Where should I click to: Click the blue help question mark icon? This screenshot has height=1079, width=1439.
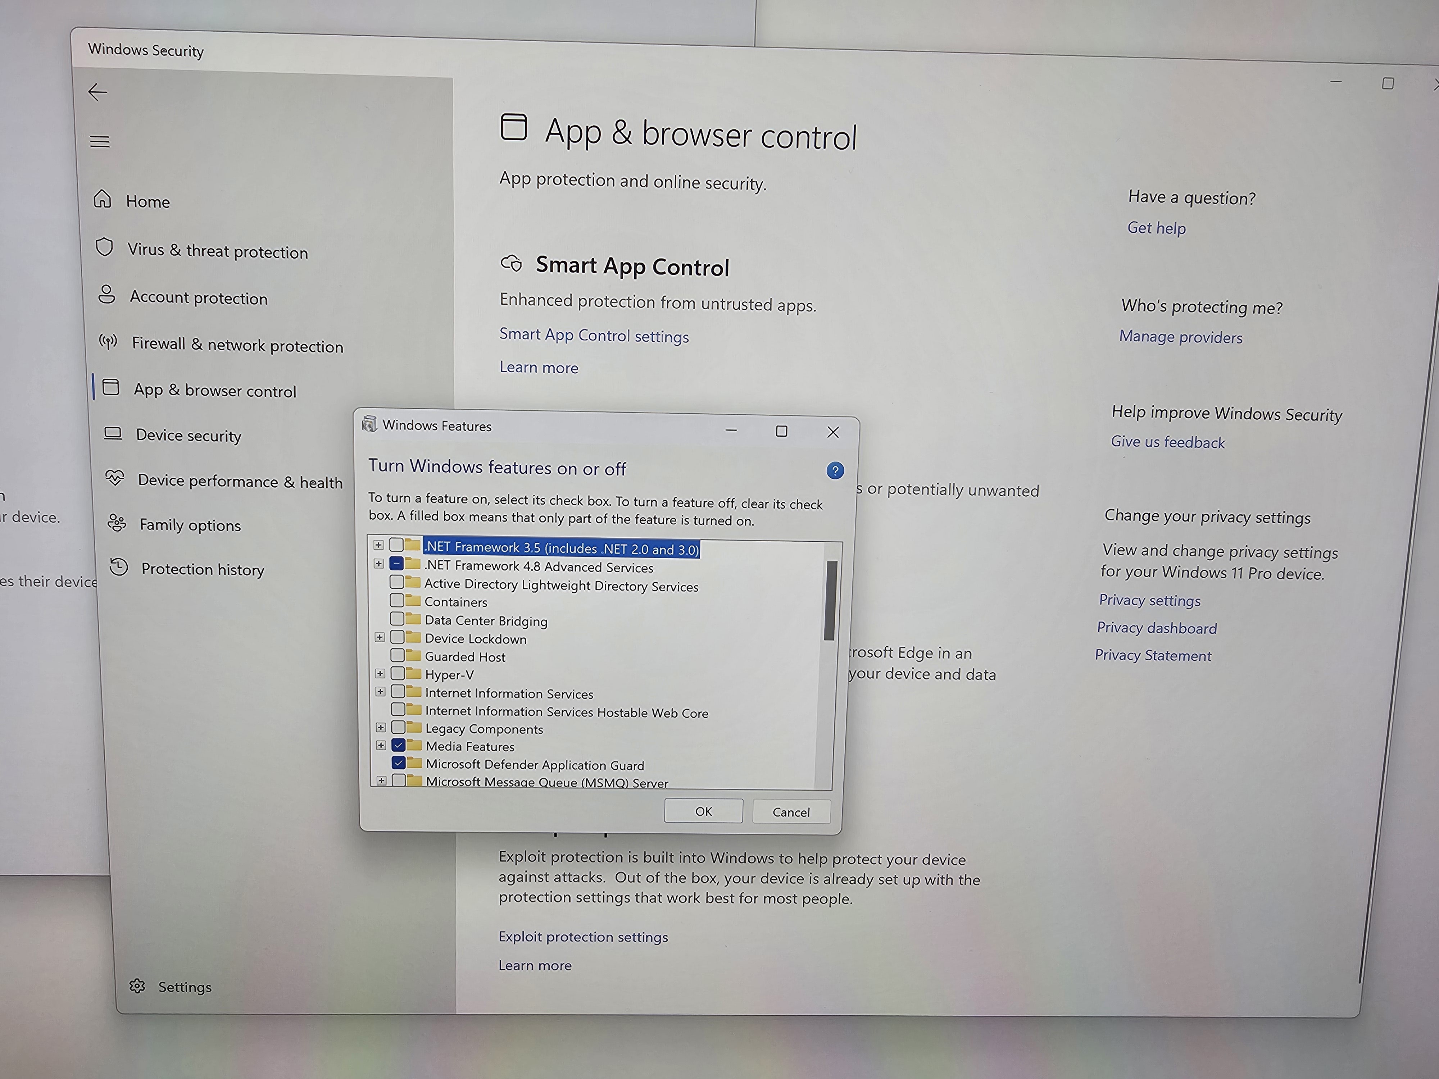(835, 471)
